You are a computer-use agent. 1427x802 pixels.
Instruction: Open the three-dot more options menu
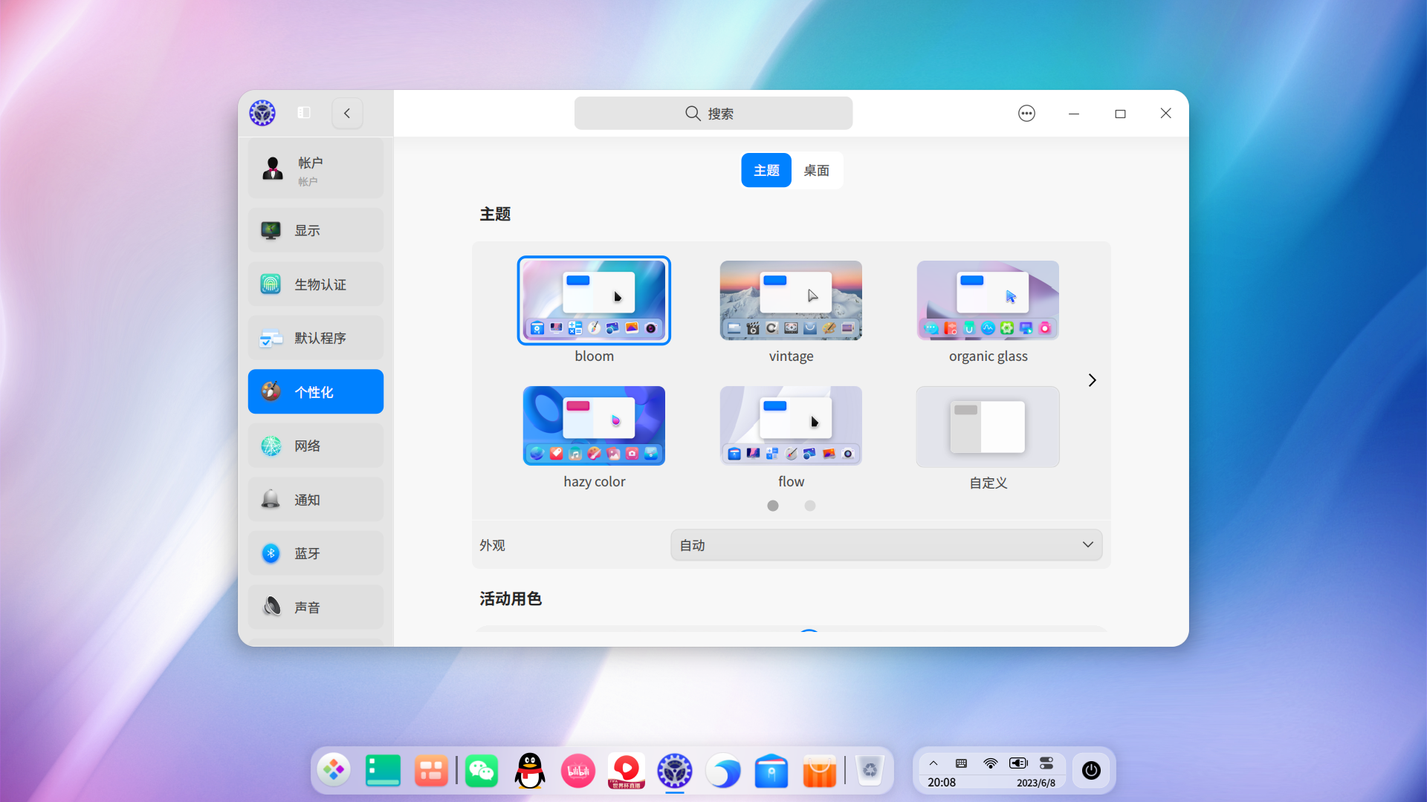point(1026,114)
